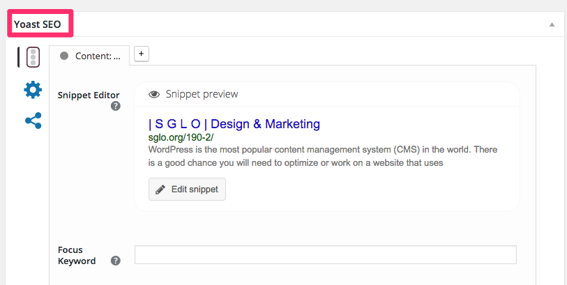Collapse the Yoast SEO panel arrow
This screenshot has width=567, height=285.
[x=552, y=24]
